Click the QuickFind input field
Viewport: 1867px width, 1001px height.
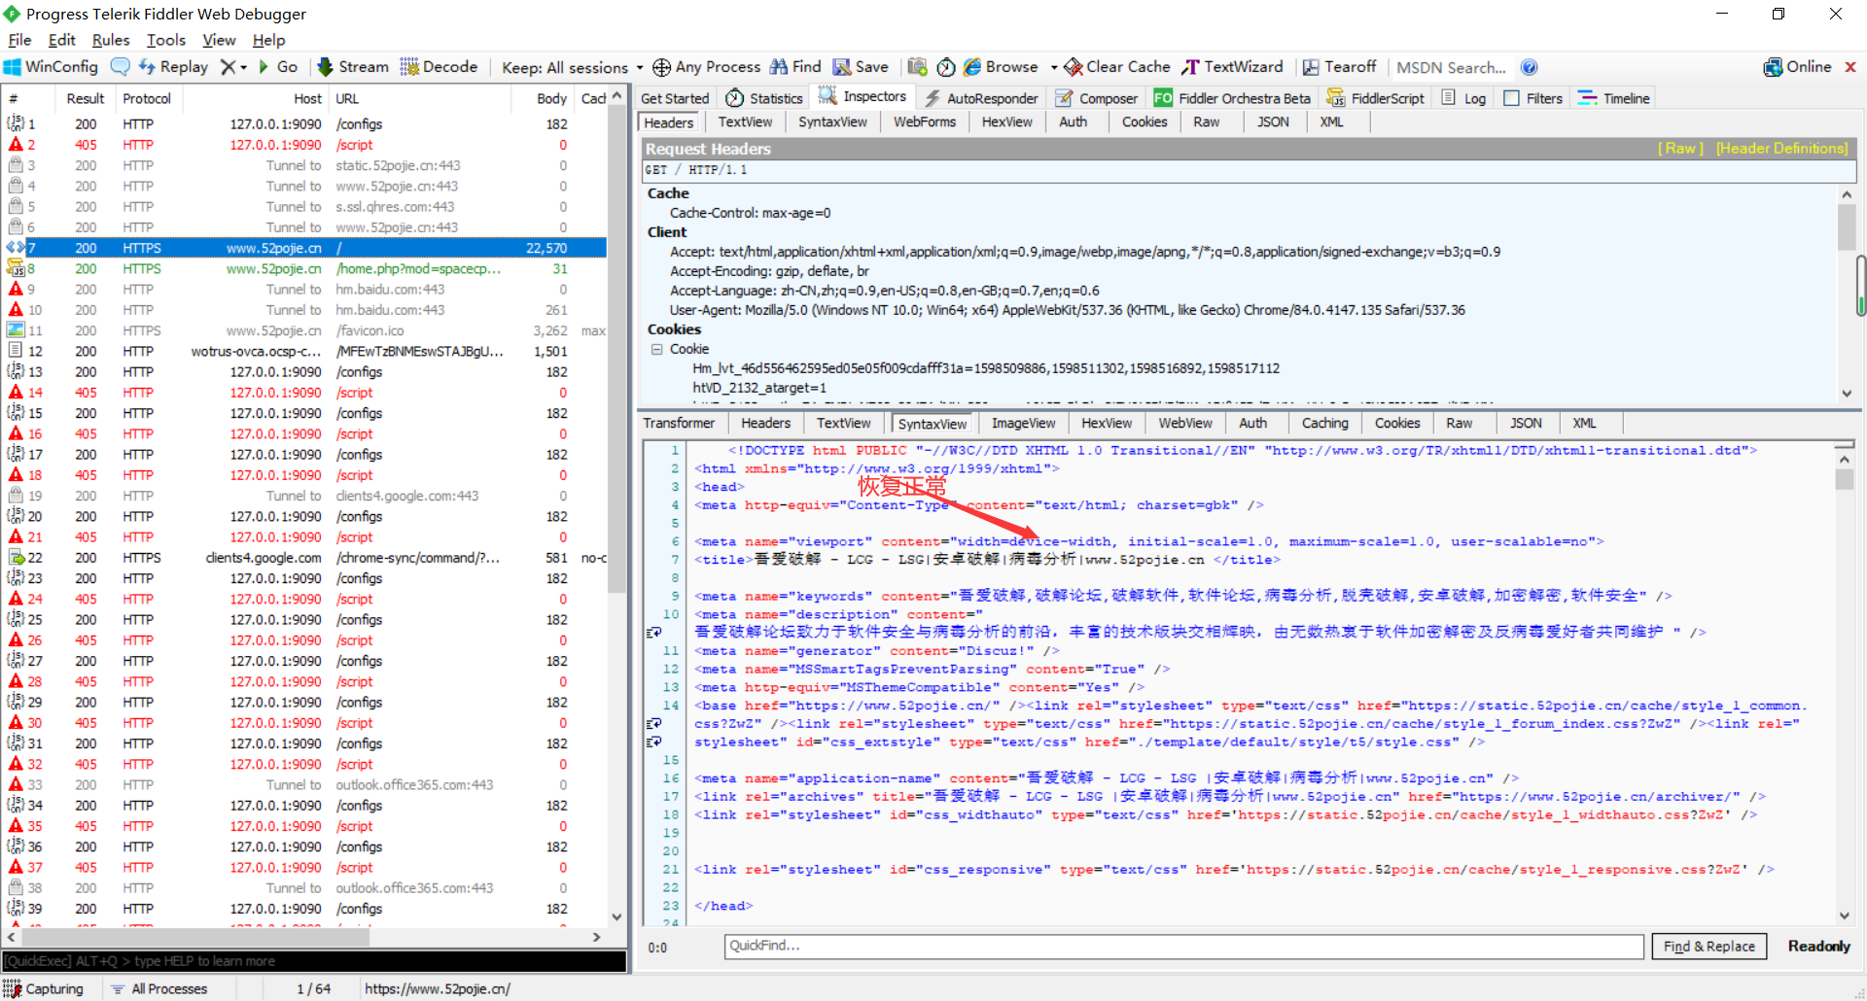(x=1183, y=947)
